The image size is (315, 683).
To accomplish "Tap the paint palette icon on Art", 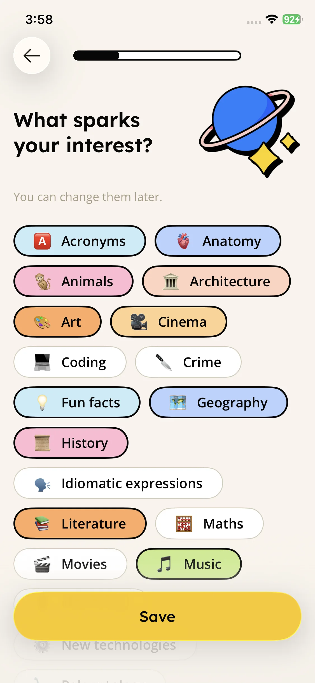I will (42, 322).
